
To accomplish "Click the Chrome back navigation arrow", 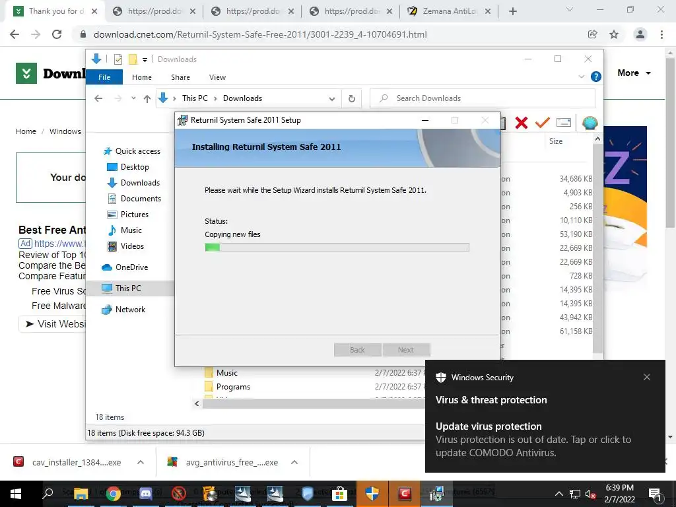I will pyautogui.click(x=15, y=34).
